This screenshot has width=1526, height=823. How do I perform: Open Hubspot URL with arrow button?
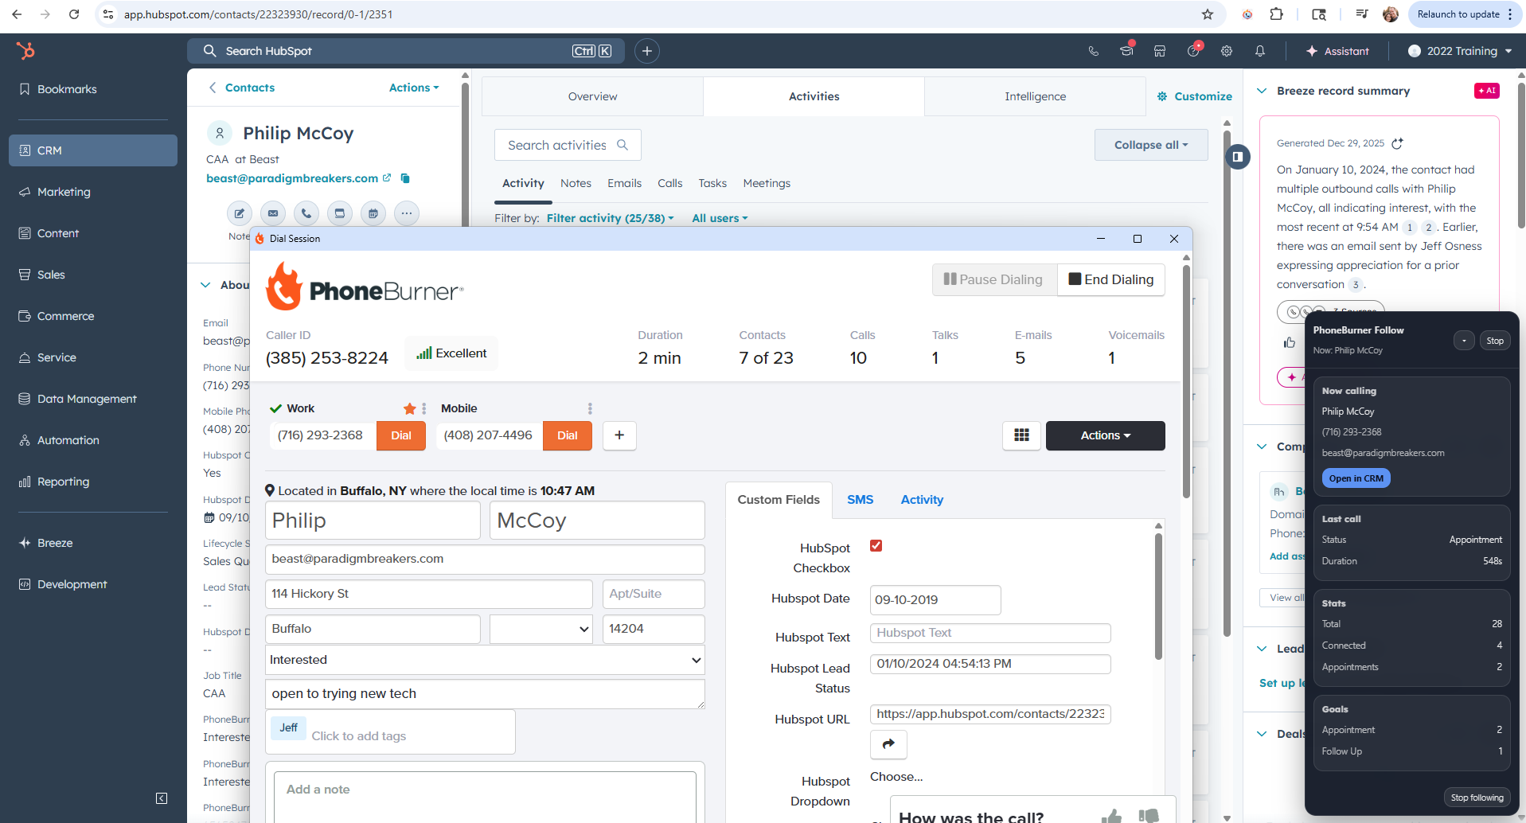pyautogui.click(x=889, y=744)
